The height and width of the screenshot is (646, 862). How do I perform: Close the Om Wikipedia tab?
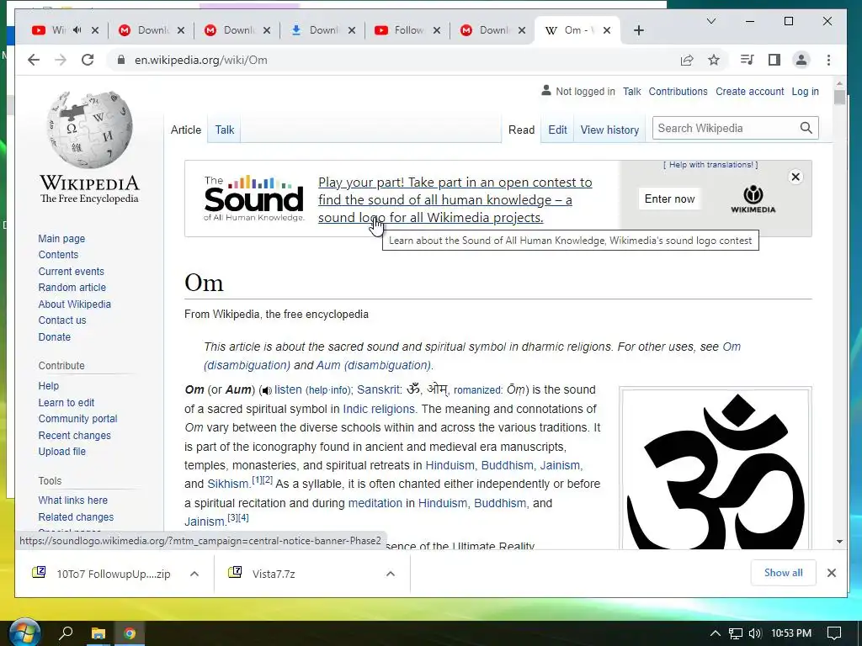pos(607,30)
